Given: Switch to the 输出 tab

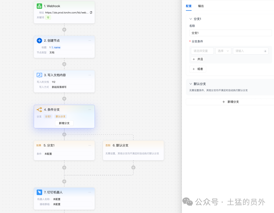Looking at the screenshot, I should pyautogui.click(x=201, y=6).
